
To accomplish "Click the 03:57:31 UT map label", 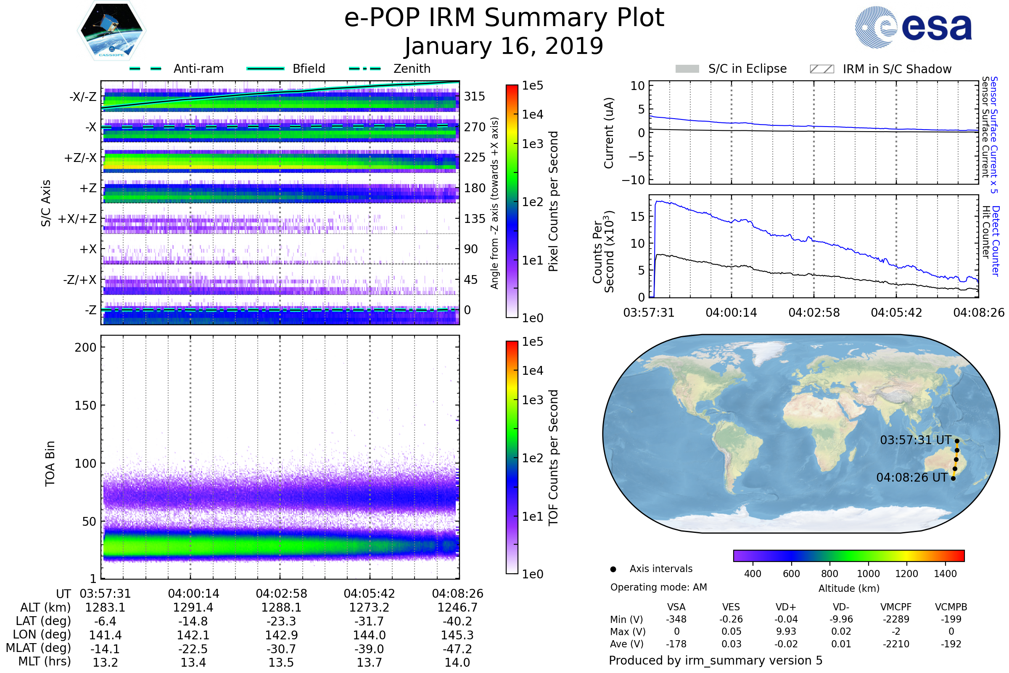I will [x=916, y=440].
